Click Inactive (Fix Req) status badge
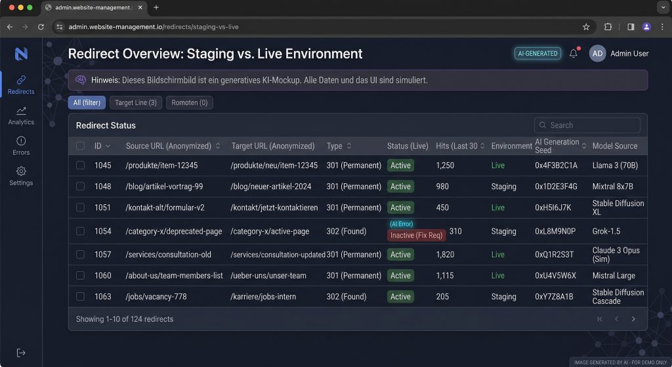Viewport: 672px width, 367px height. 416,236
